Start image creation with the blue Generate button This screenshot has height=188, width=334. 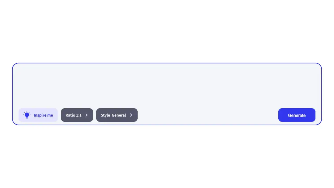pos(297,115)
